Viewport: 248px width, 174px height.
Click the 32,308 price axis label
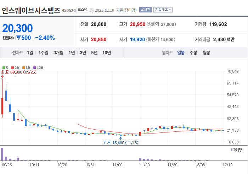[x=233, y=119]
